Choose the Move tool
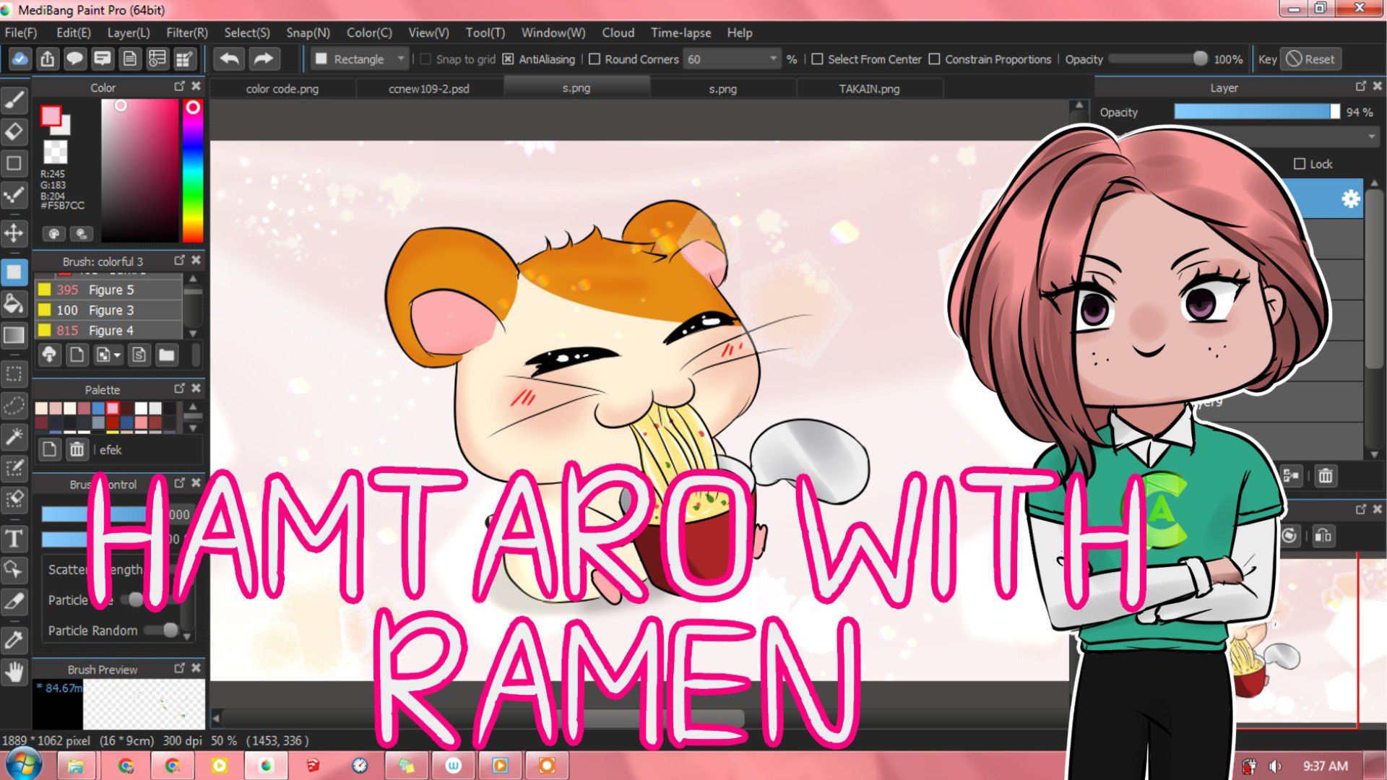 pyautogui.click(x=14, y=233)
